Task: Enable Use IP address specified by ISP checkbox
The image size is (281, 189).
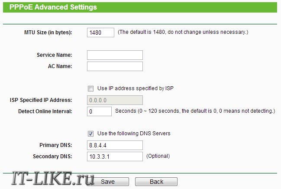Action: point(90,88)
